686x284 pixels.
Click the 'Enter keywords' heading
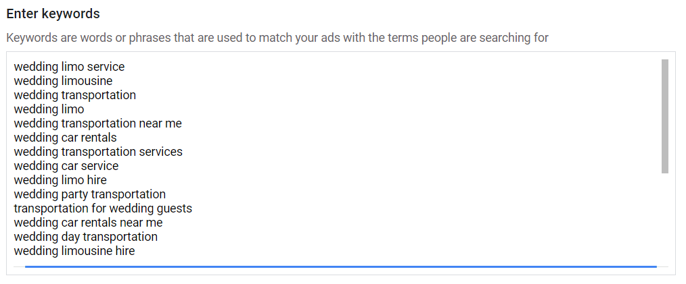tap(53, 13)
